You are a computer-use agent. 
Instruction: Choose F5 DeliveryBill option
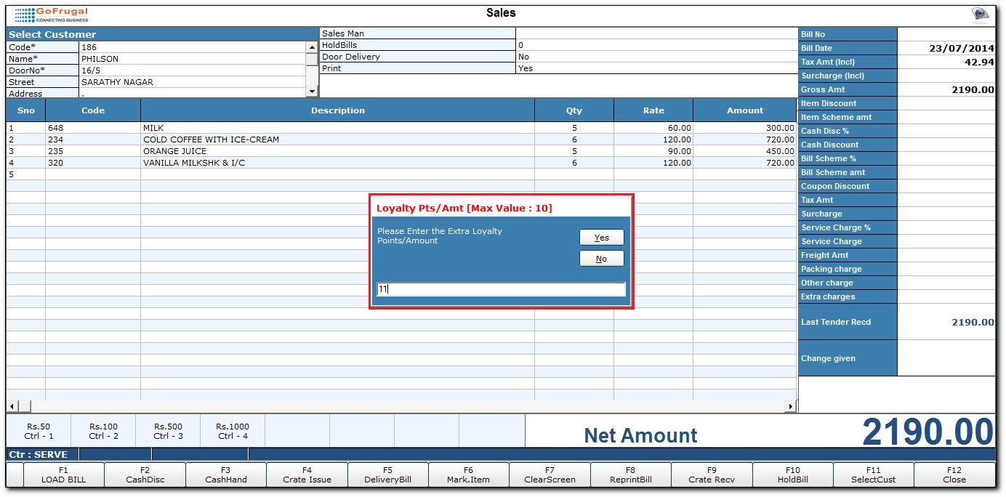[387, 475]
